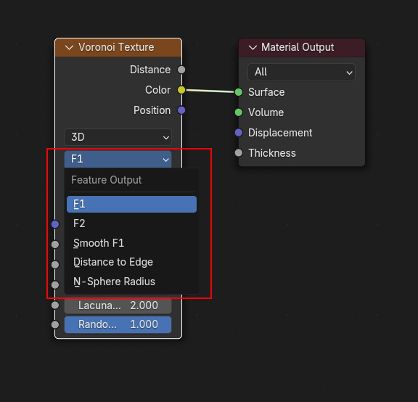Collapse the Voronoi Texture node

70,48
